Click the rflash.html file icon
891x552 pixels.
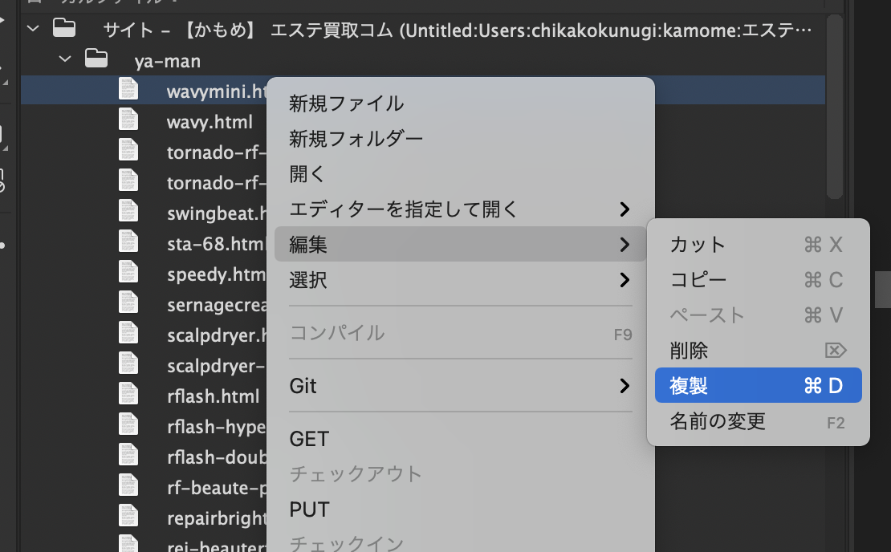tap(128, 396)
